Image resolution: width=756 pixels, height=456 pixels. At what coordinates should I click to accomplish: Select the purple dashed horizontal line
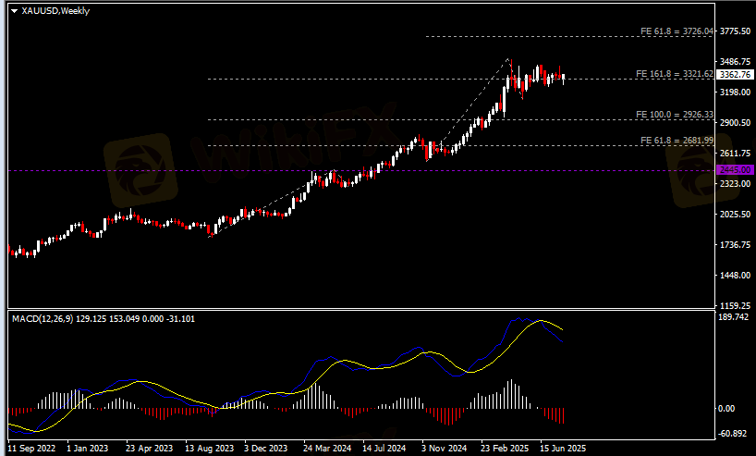pyautogui.click(x=360, y=170)
